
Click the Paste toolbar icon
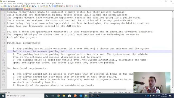24,6
